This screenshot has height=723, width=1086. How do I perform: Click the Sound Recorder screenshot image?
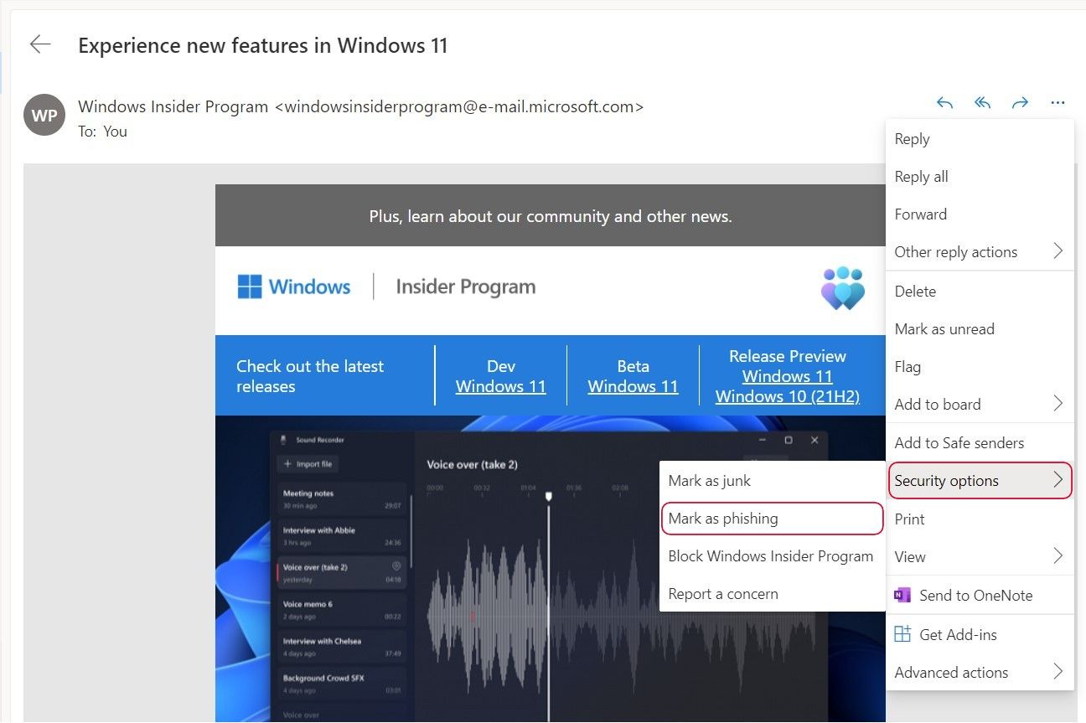(x=551, y=569)
